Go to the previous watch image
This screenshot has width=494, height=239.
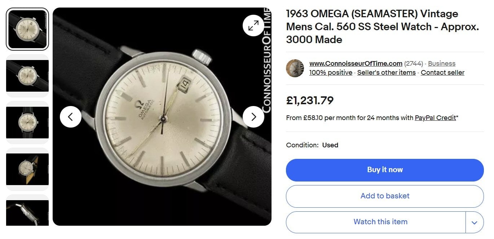pyautogui.click(x=70, y=117)
